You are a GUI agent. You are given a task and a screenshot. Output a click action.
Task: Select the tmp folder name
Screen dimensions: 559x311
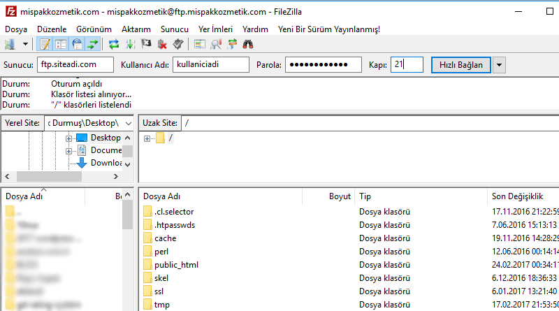point(162,305)
